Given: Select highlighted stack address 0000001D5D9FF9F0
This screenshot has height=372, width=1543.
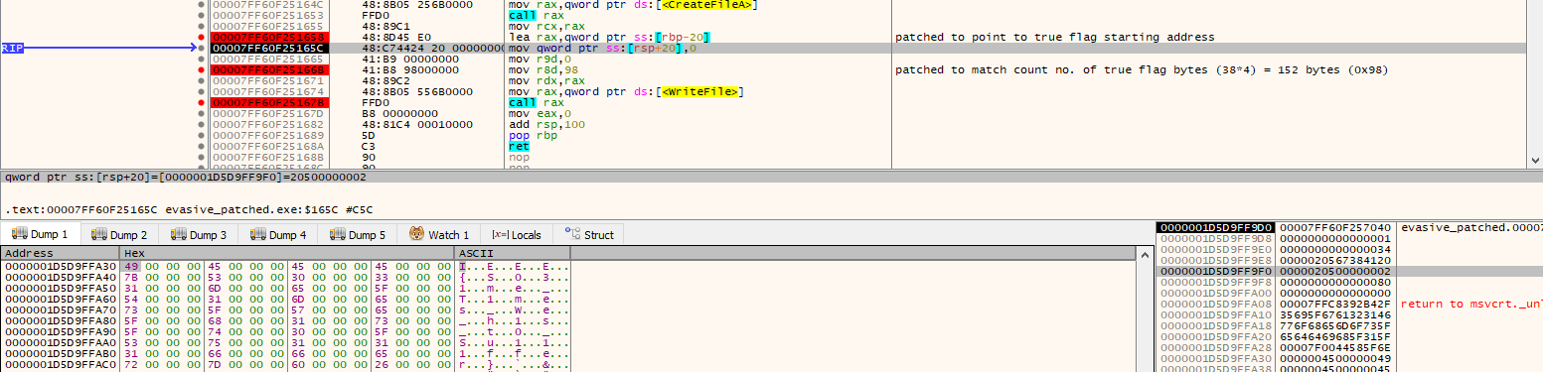Looking at the screenshot, I should pyautogui.click(x=1215, y=271).
